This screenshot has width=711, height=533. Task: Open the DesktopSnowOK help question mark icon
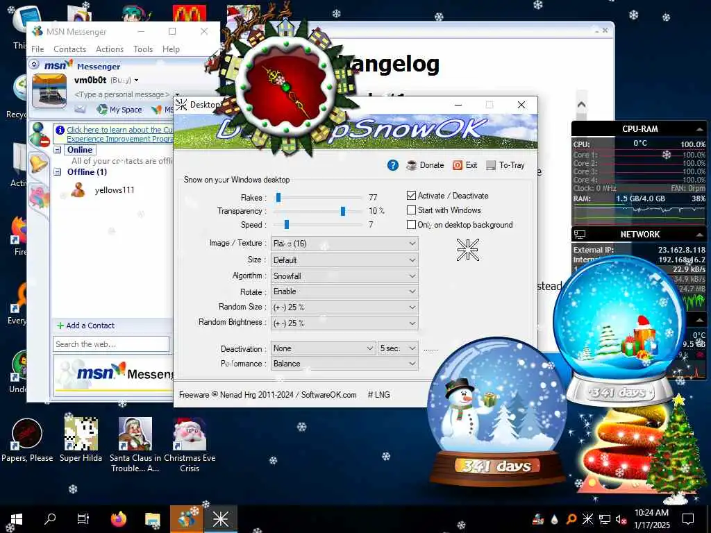pos(393,165)
